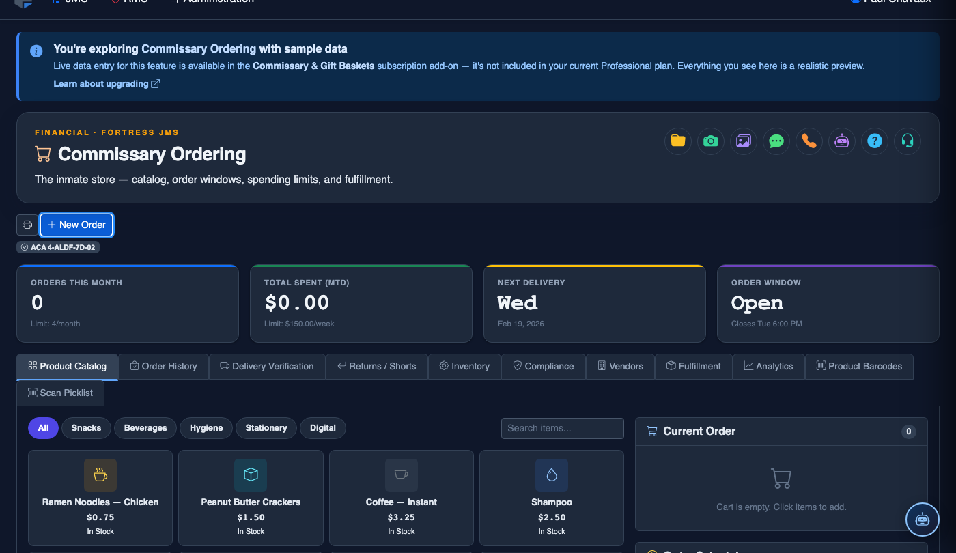Screen dimensions: 956x553
Task: Open the yellow folder icon in the header
Action: [678, 141]
